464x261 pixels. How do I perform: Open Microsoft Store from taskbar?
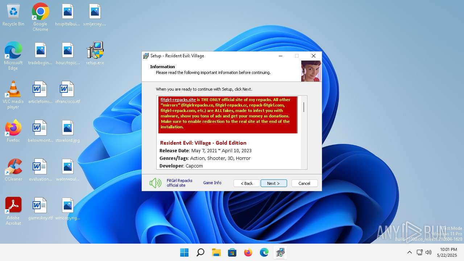click(232, 252)
